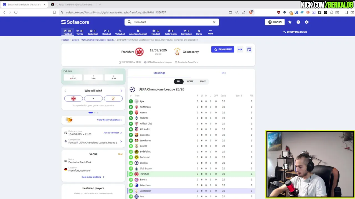Image resolution: width=355 pixels, height=199 pixels.
Task: Select the HOME standings filter
Action: [190, 82]
